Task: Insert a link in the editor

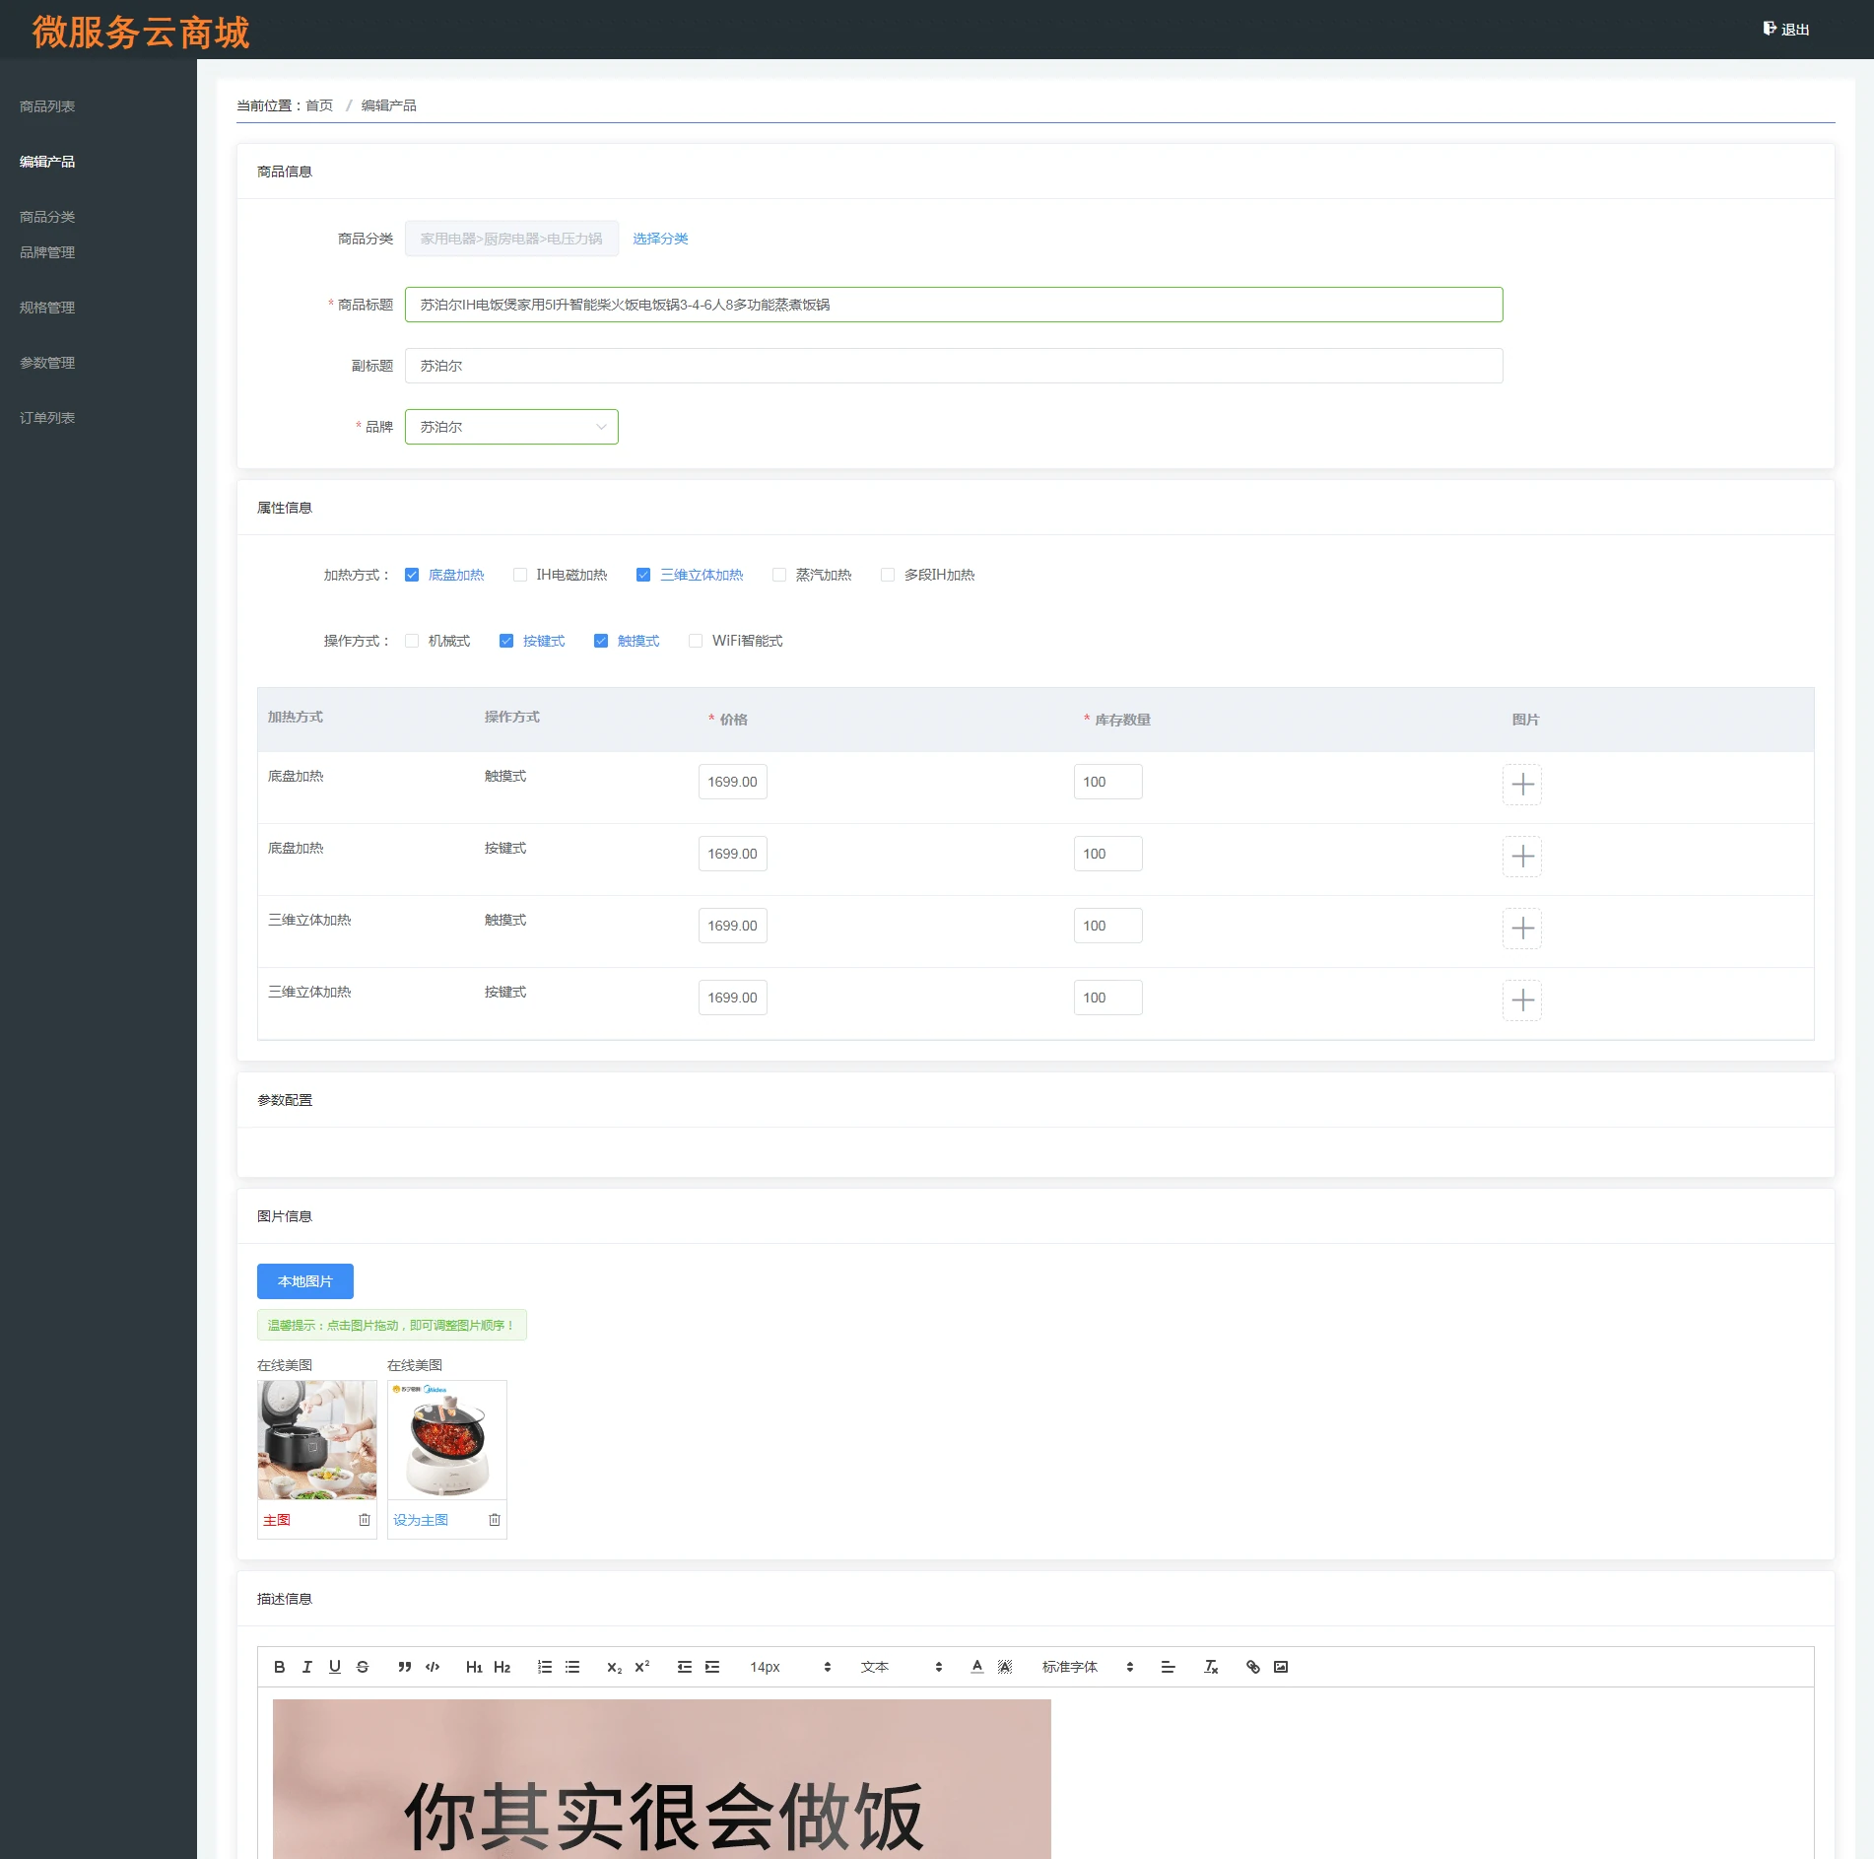Action: pos(1253,1667)
